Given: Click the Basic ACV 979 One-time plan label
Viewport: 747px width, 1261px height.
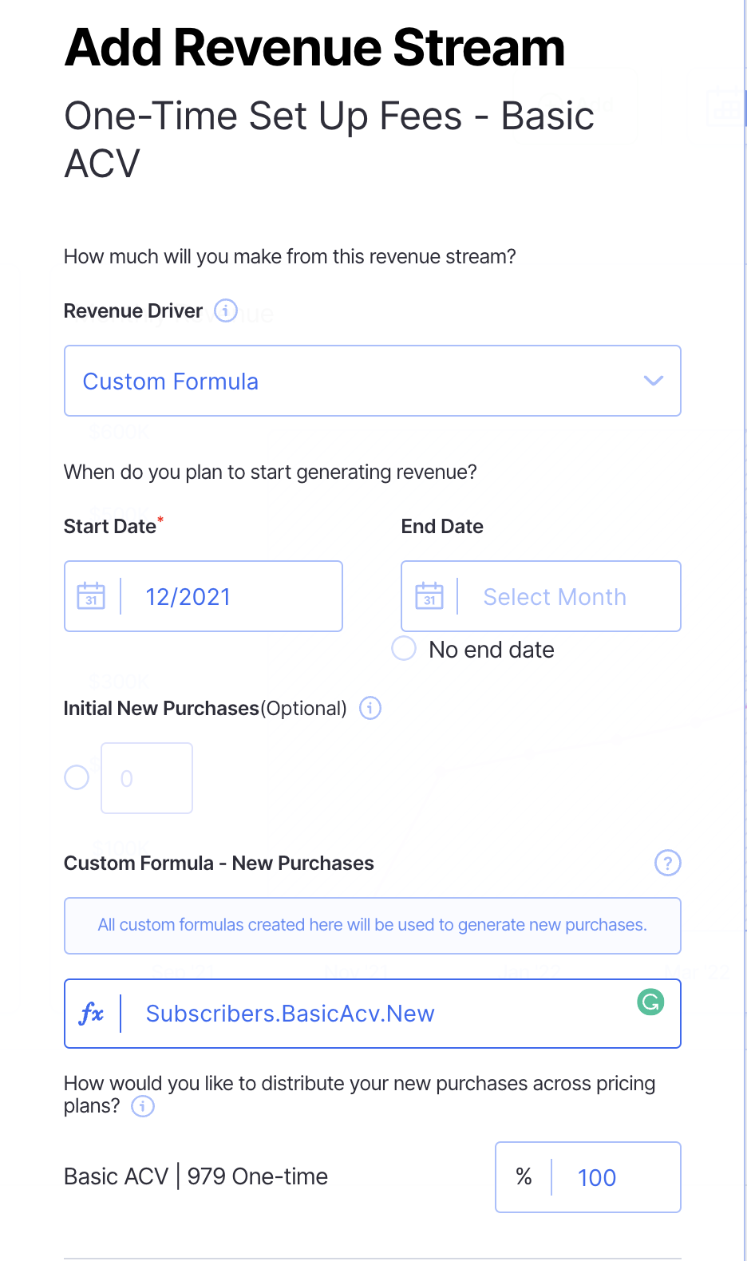Looking at the screenshot, I should click(x=196, y=1176).
